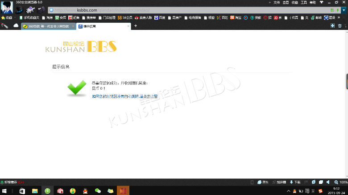
Task: Open the 赶集 bookmark
Action: (74, 18)
